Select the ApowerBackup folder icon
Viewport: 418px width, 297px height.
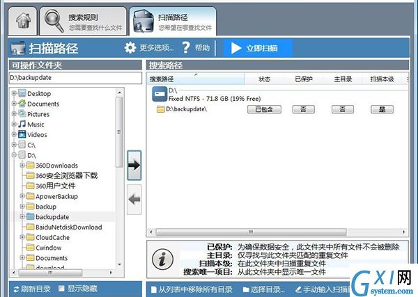[x=31, y=196]
